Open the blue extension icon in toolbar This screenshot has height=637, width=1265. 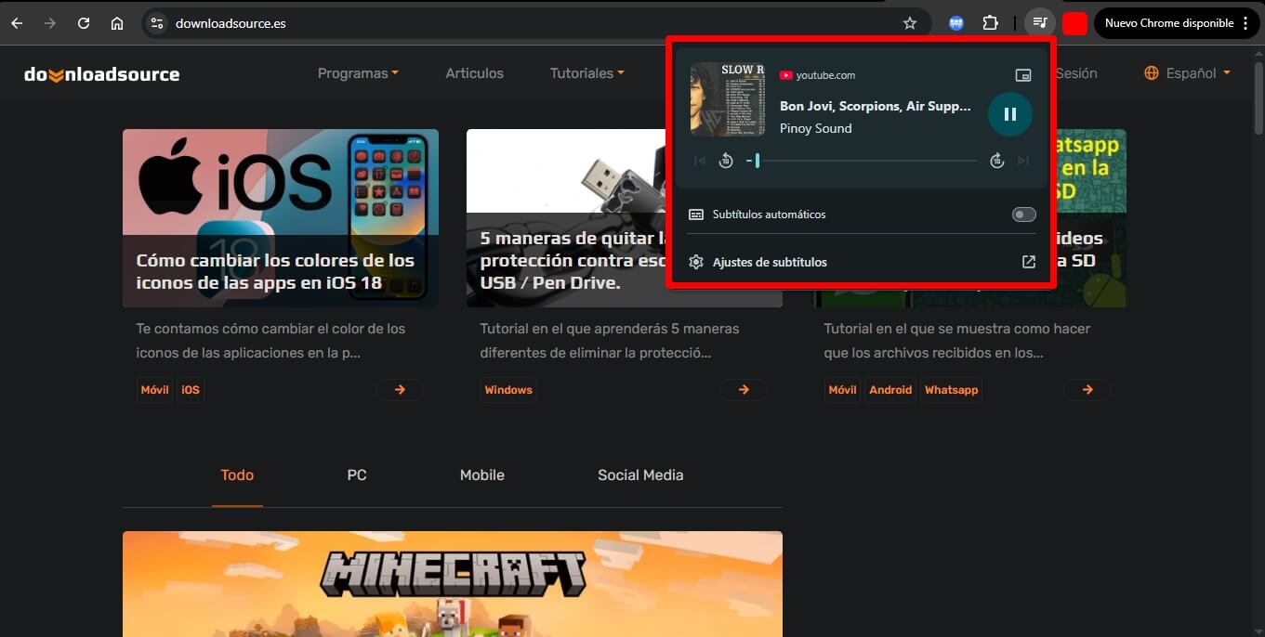pos(956,23)
